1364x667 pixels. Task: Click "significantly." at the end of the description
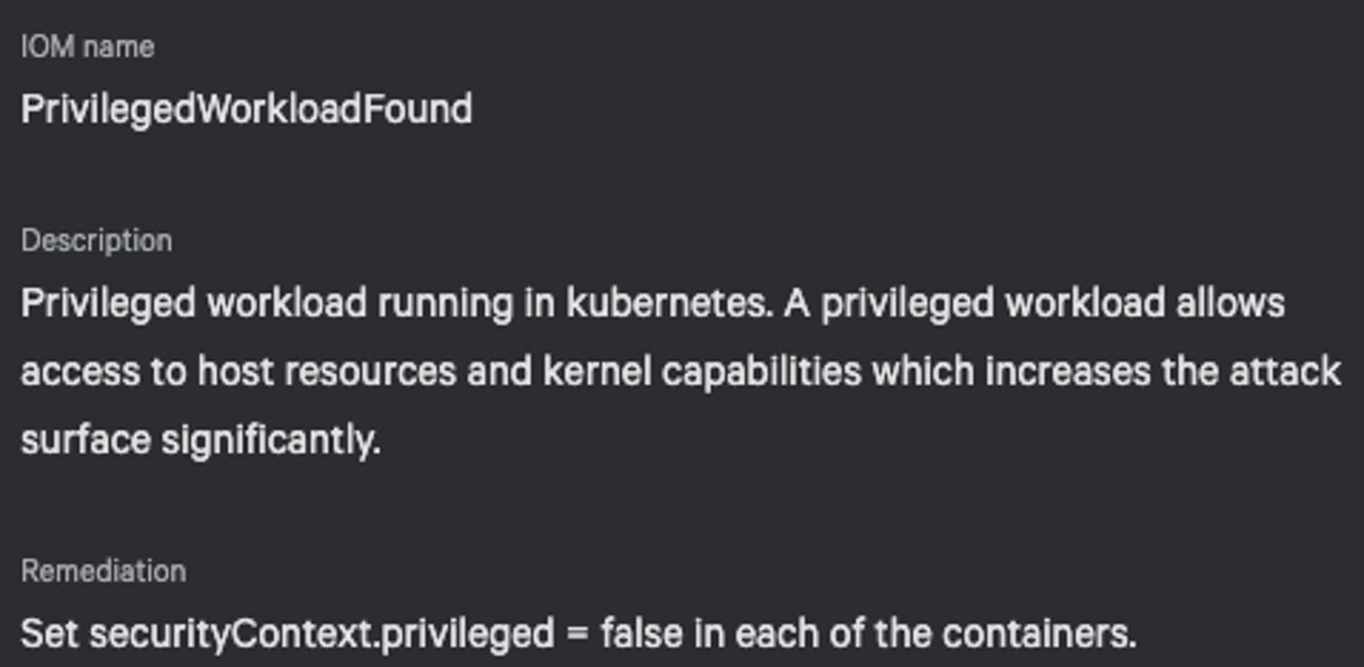click(x=271, y=441)
